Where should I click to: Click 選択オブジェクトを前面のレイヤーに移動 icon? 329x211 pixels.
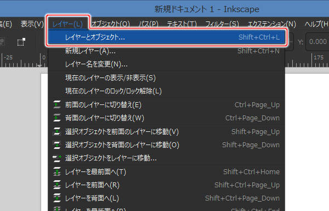(x=57, y=131)
